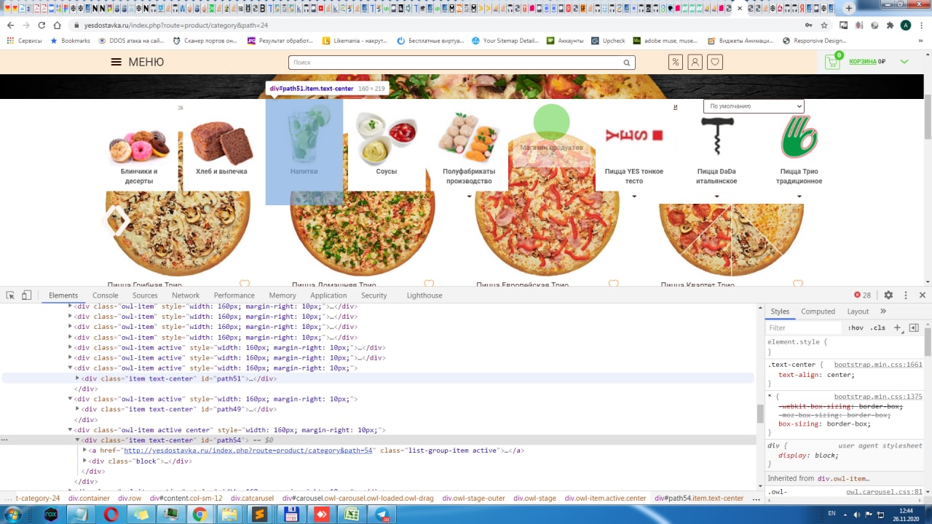The width and height of the screenshot is (932, 524).
Task: Open Opera browser from the taskbar
Action: [111, 514]
